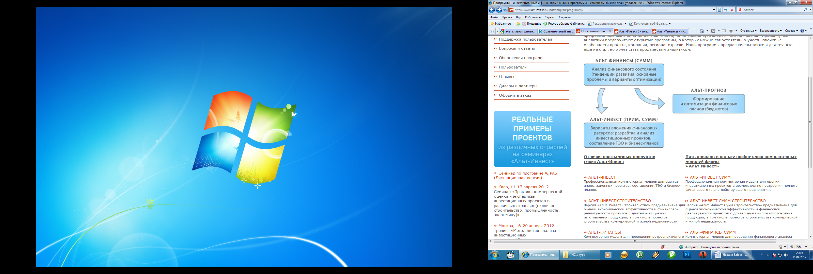The width and height of the screenshot is (813, 274).
Task: Open the recent pages dropdown beside Forward
Action: (x=505, y=10)
